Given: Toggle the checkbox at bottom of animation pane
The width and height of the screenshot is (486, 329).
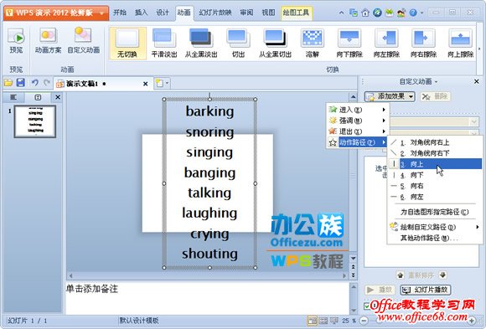Looking at the screenshot, I should [x=366, y=306].
